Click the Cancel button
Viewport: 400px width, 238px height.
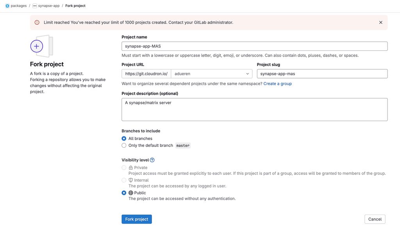click(375, 219)
